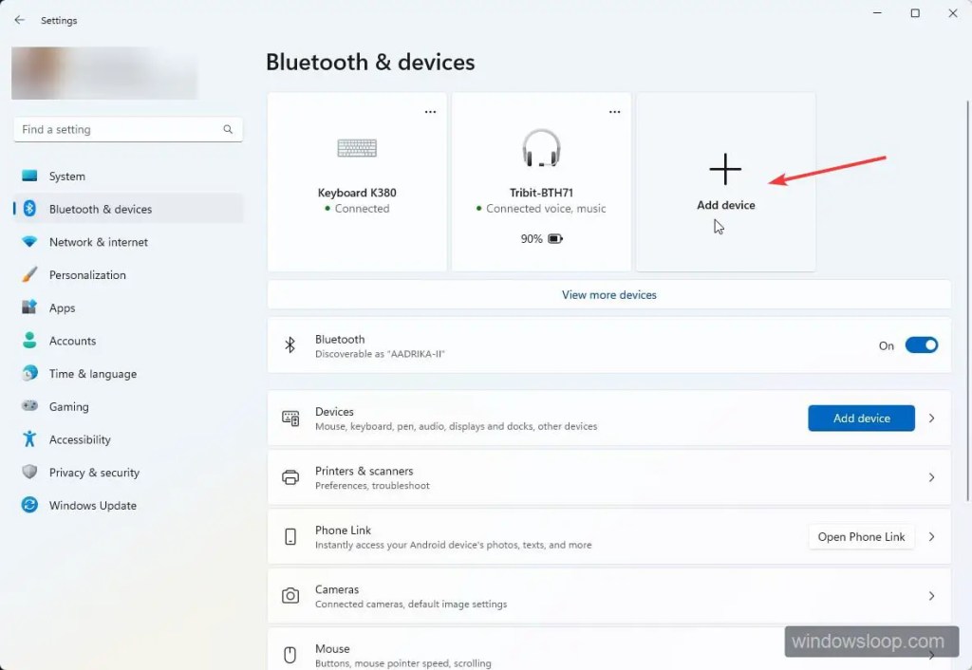Click the Privacy & security shield icon
The height and width of the screenshot is (670, 972).
(x=29, y=473)
